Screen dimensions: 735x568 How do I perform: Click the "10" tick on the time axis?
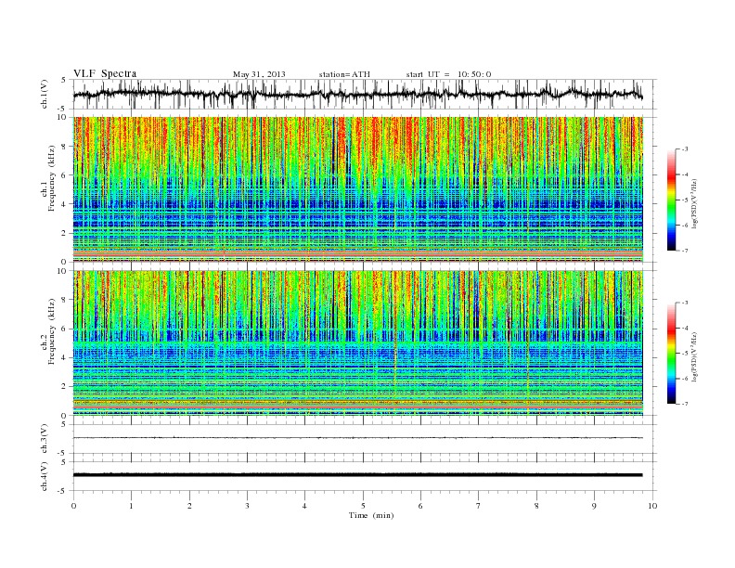pos(652,506)
